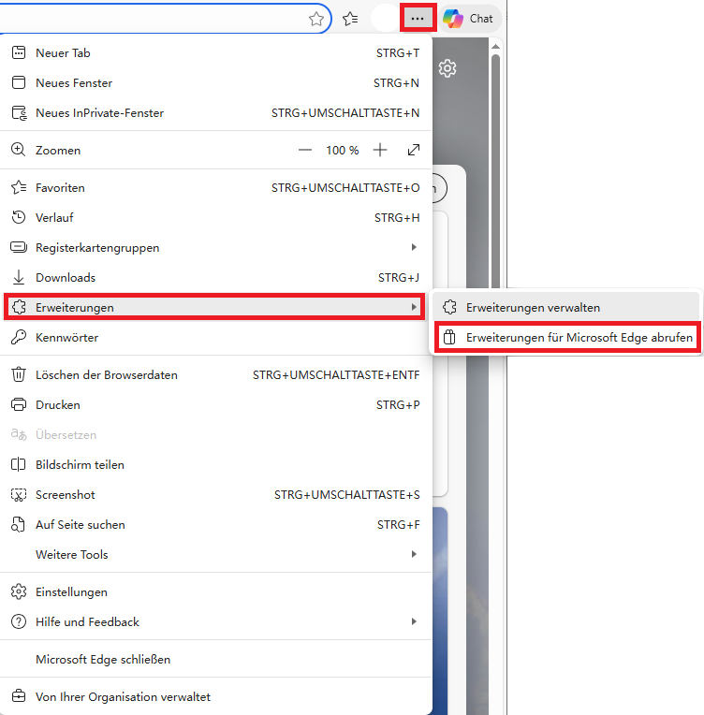Open Neues InPrivate-Fenster
The width and height of the screenshot is (704, 715).
[216, 112]
